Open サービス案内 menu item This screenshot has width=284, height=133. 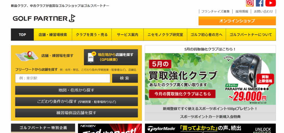point(128,34)
